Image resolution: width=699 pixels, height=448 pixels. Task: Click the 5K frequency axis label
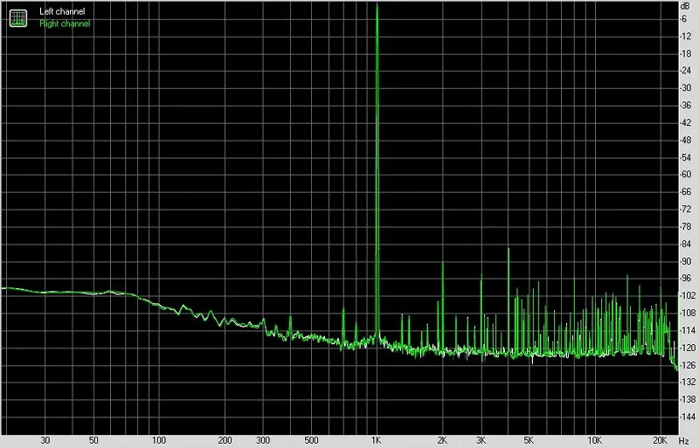click(x=529, y=441)
